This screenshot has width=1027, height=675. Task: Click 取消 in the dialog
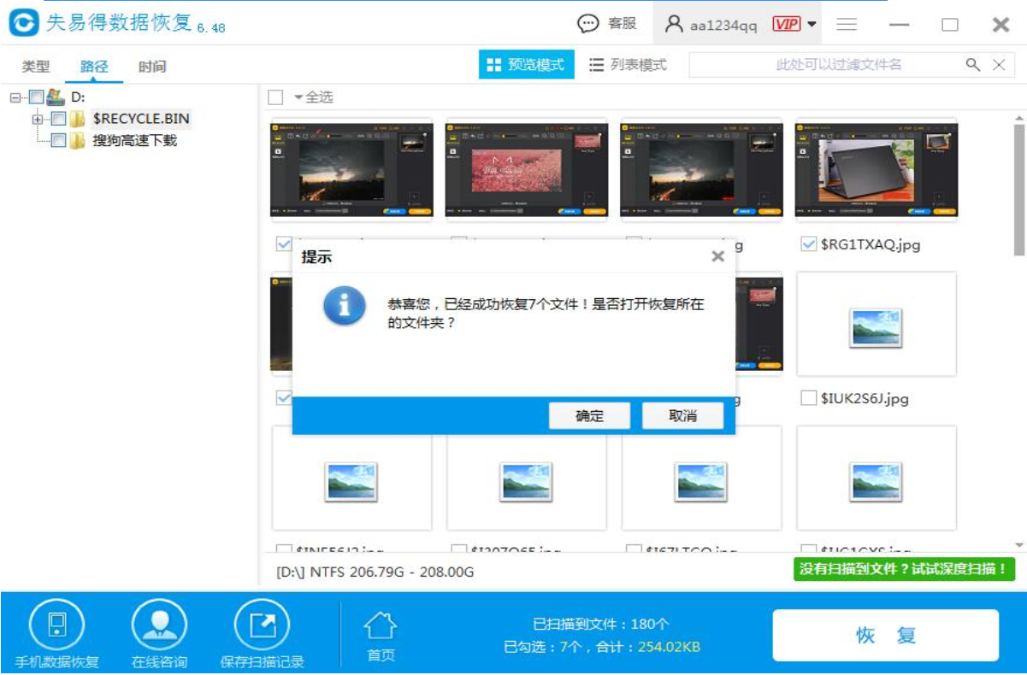682,416
